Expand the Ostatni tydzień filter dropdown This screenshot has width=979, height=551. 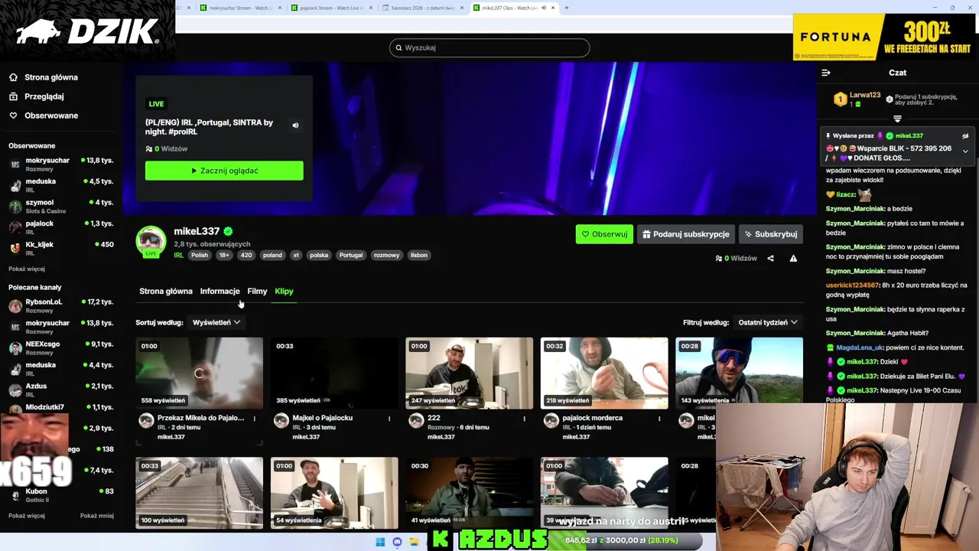[x=768, y=322]
